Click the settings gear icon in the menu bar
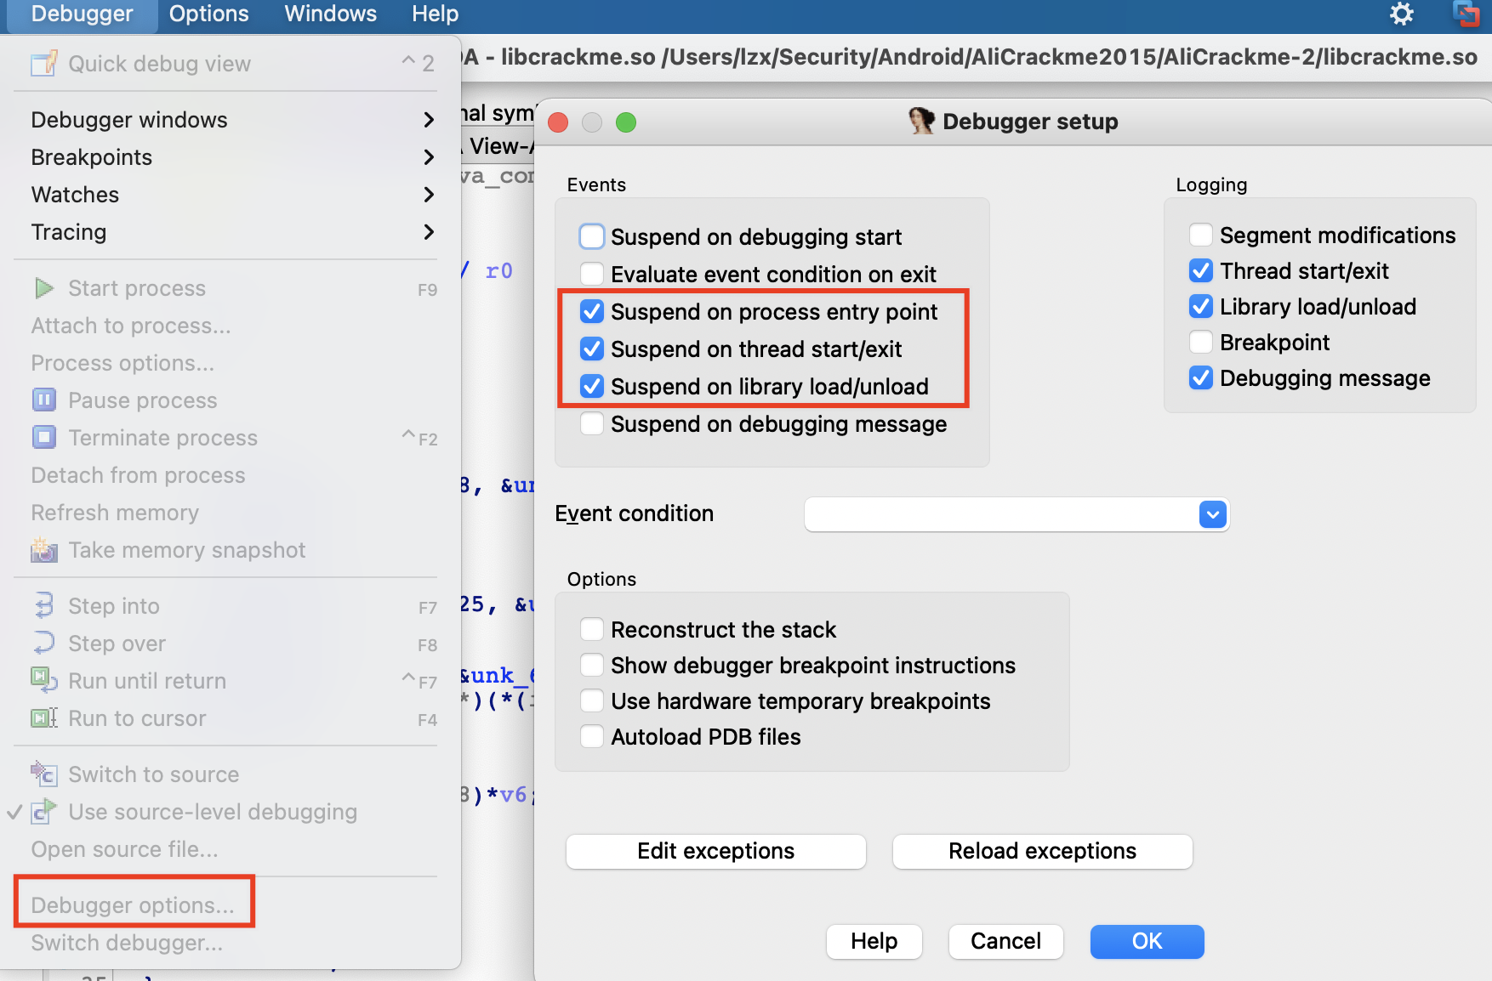1492x981 pixels. [x=1401, y=14]
